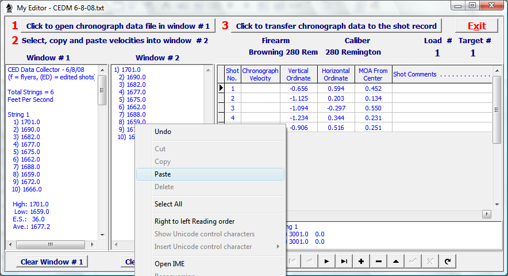The height and width of the screenshot is (276, 508).
Task: Click the Exit button
Action: [x=476, y=26]
